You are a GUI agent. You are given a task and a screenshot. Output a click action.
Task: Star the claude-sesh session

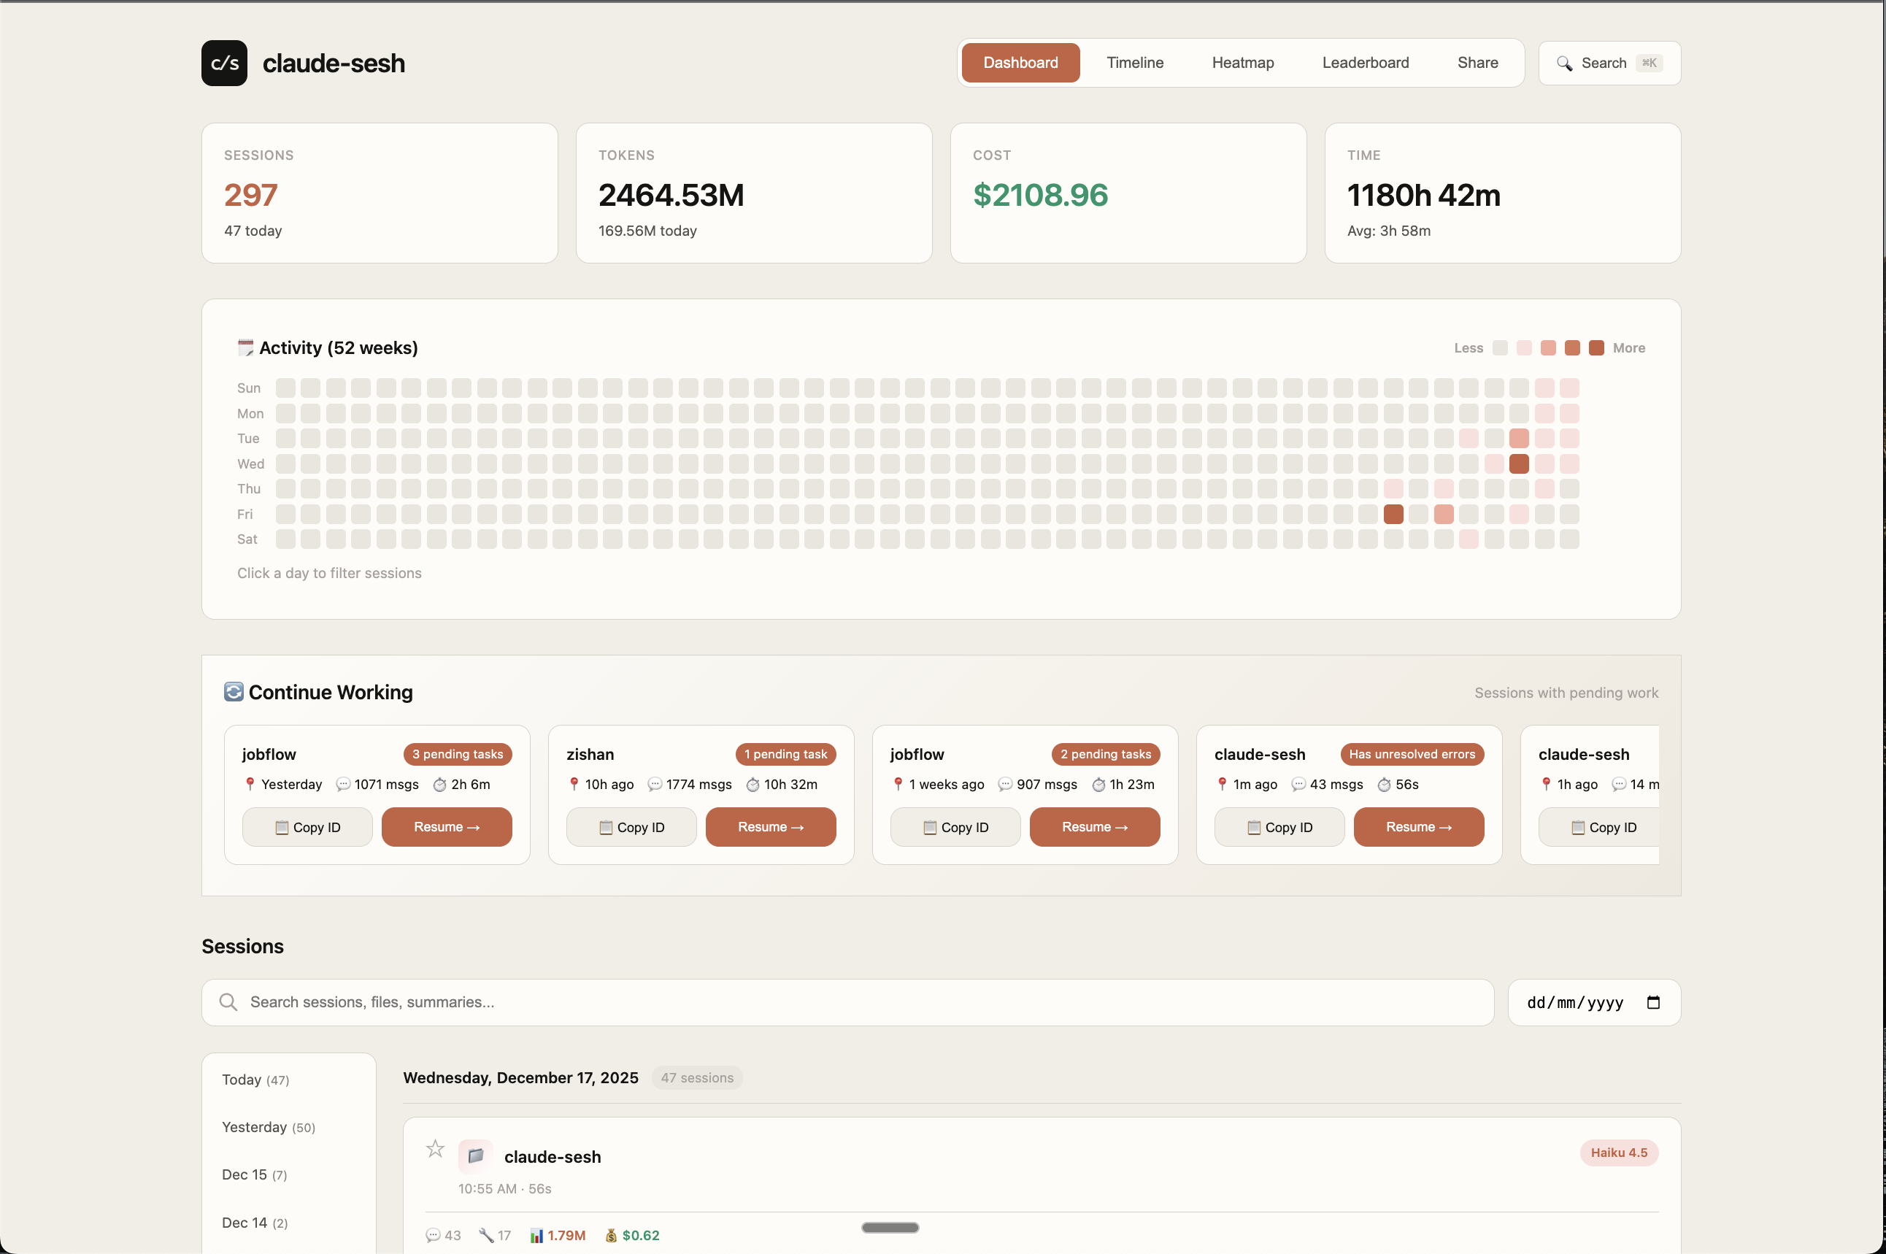click(x=435, y=1149)
